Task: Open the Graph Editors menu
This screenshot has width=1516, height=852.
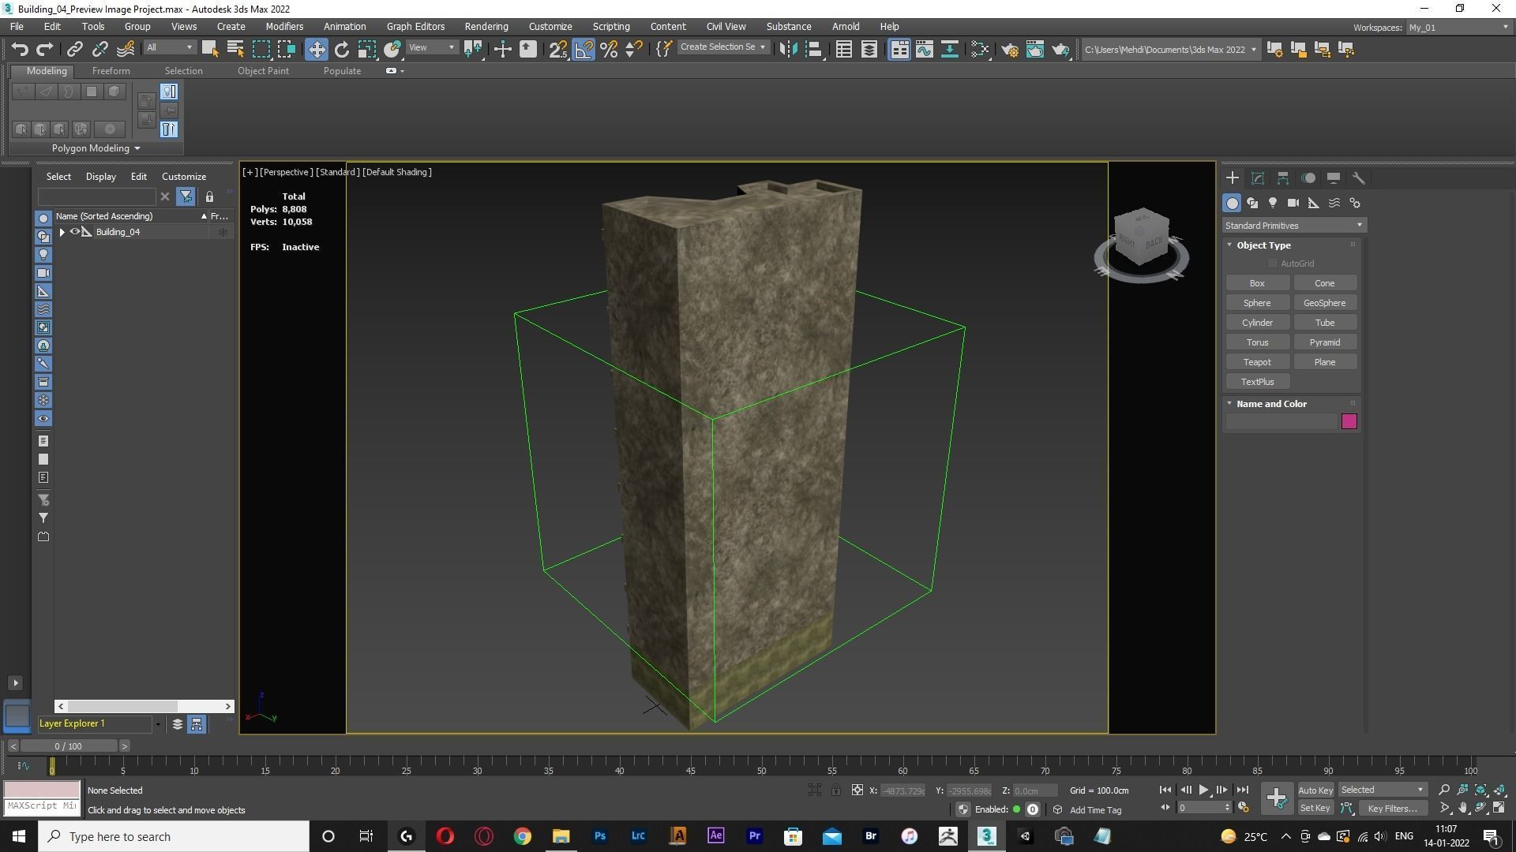Action: [415, 26]
